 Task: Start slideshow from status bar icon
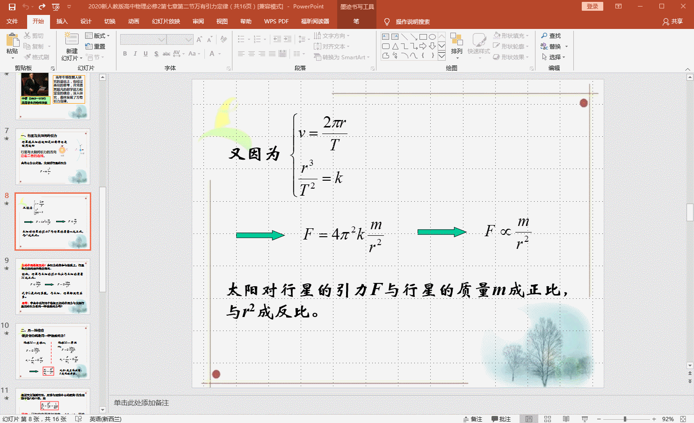585,419
